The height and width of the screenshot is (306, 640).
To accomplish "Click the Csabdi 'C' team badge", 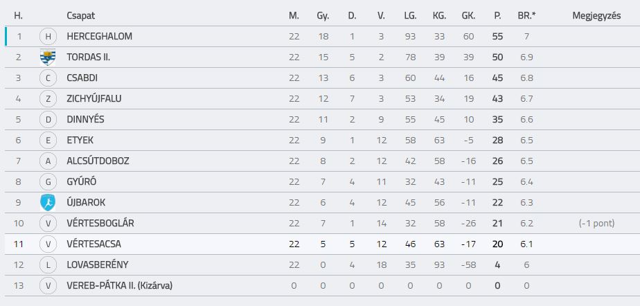I will pos(48,78).
